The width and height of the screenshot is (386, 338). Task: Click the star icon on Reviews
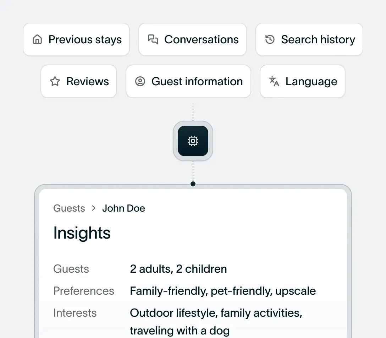click(x=54, y=81)
